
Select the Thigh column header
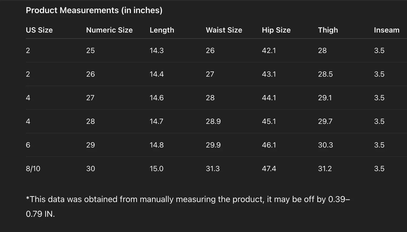coord(328,30)
